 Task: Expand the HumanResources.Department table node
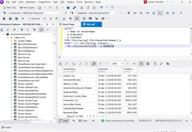pyautogui.click(x=11, y=64)
